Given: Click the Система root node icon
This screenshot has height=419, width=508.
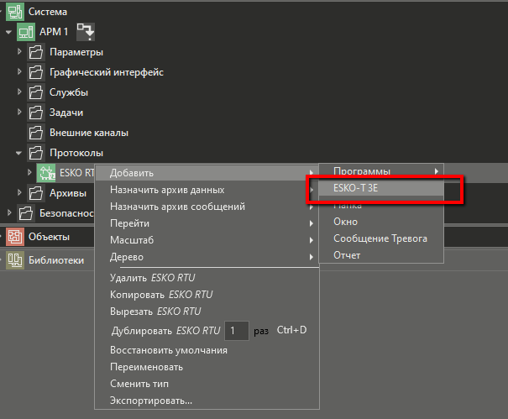Looking at the screenshot, I should click(14, 11).
